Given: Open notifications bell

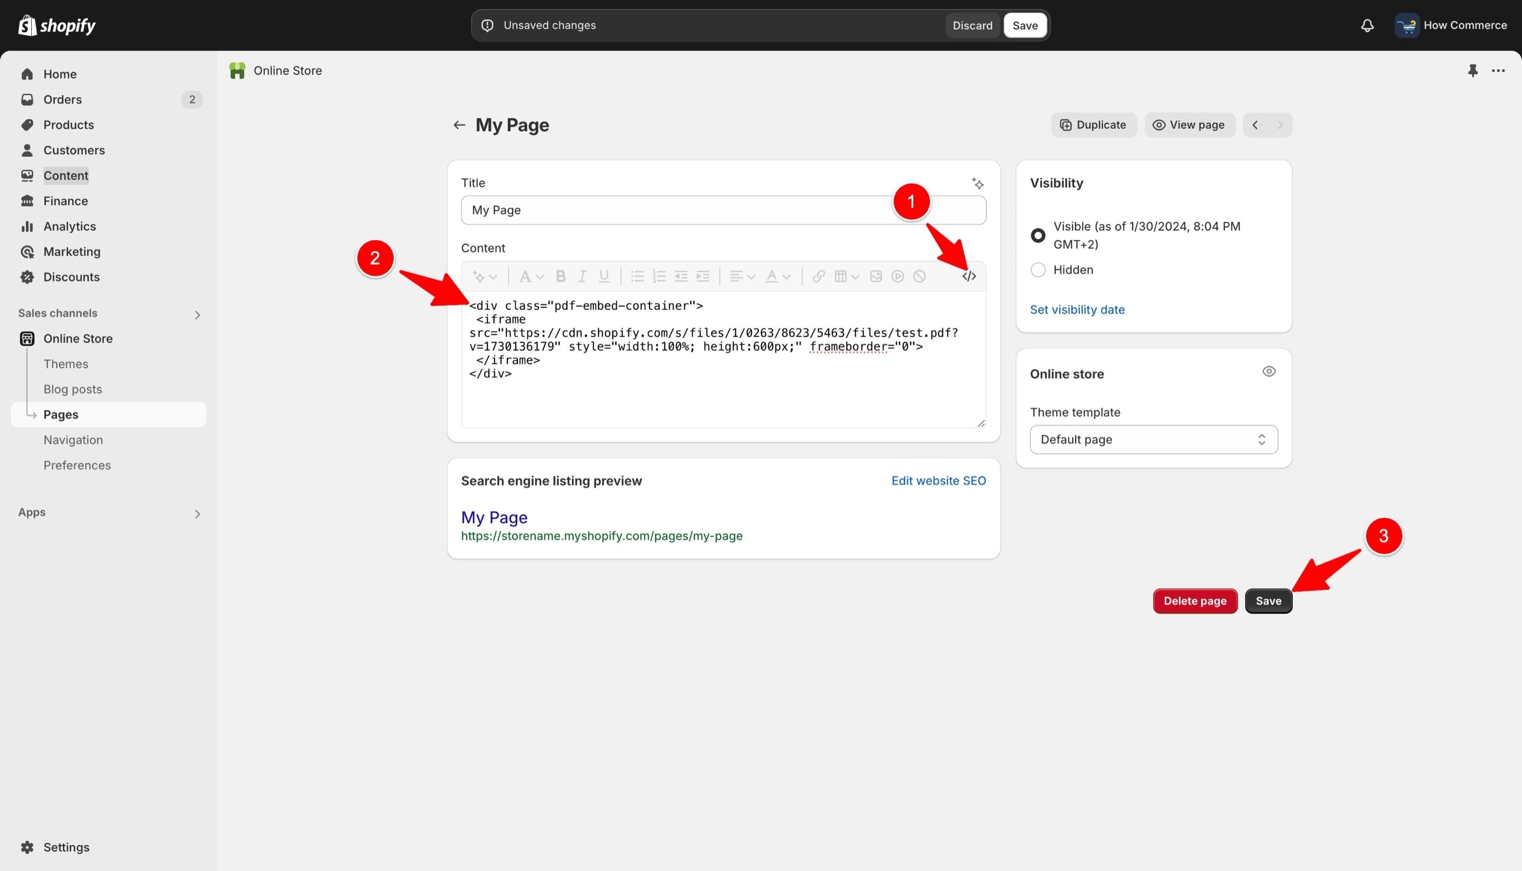Looking at the screenshot, I should tap(1367, 25).
